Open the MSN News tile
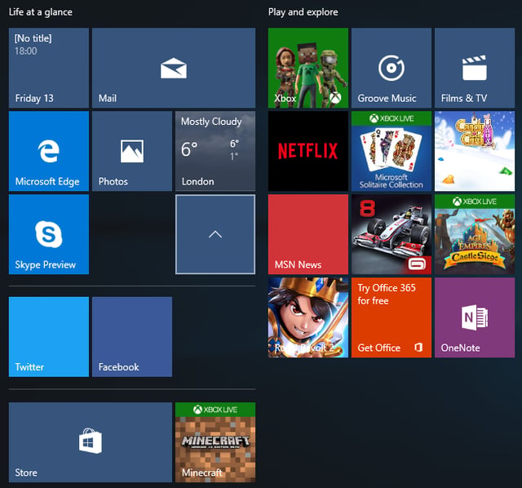 [308, 234]
